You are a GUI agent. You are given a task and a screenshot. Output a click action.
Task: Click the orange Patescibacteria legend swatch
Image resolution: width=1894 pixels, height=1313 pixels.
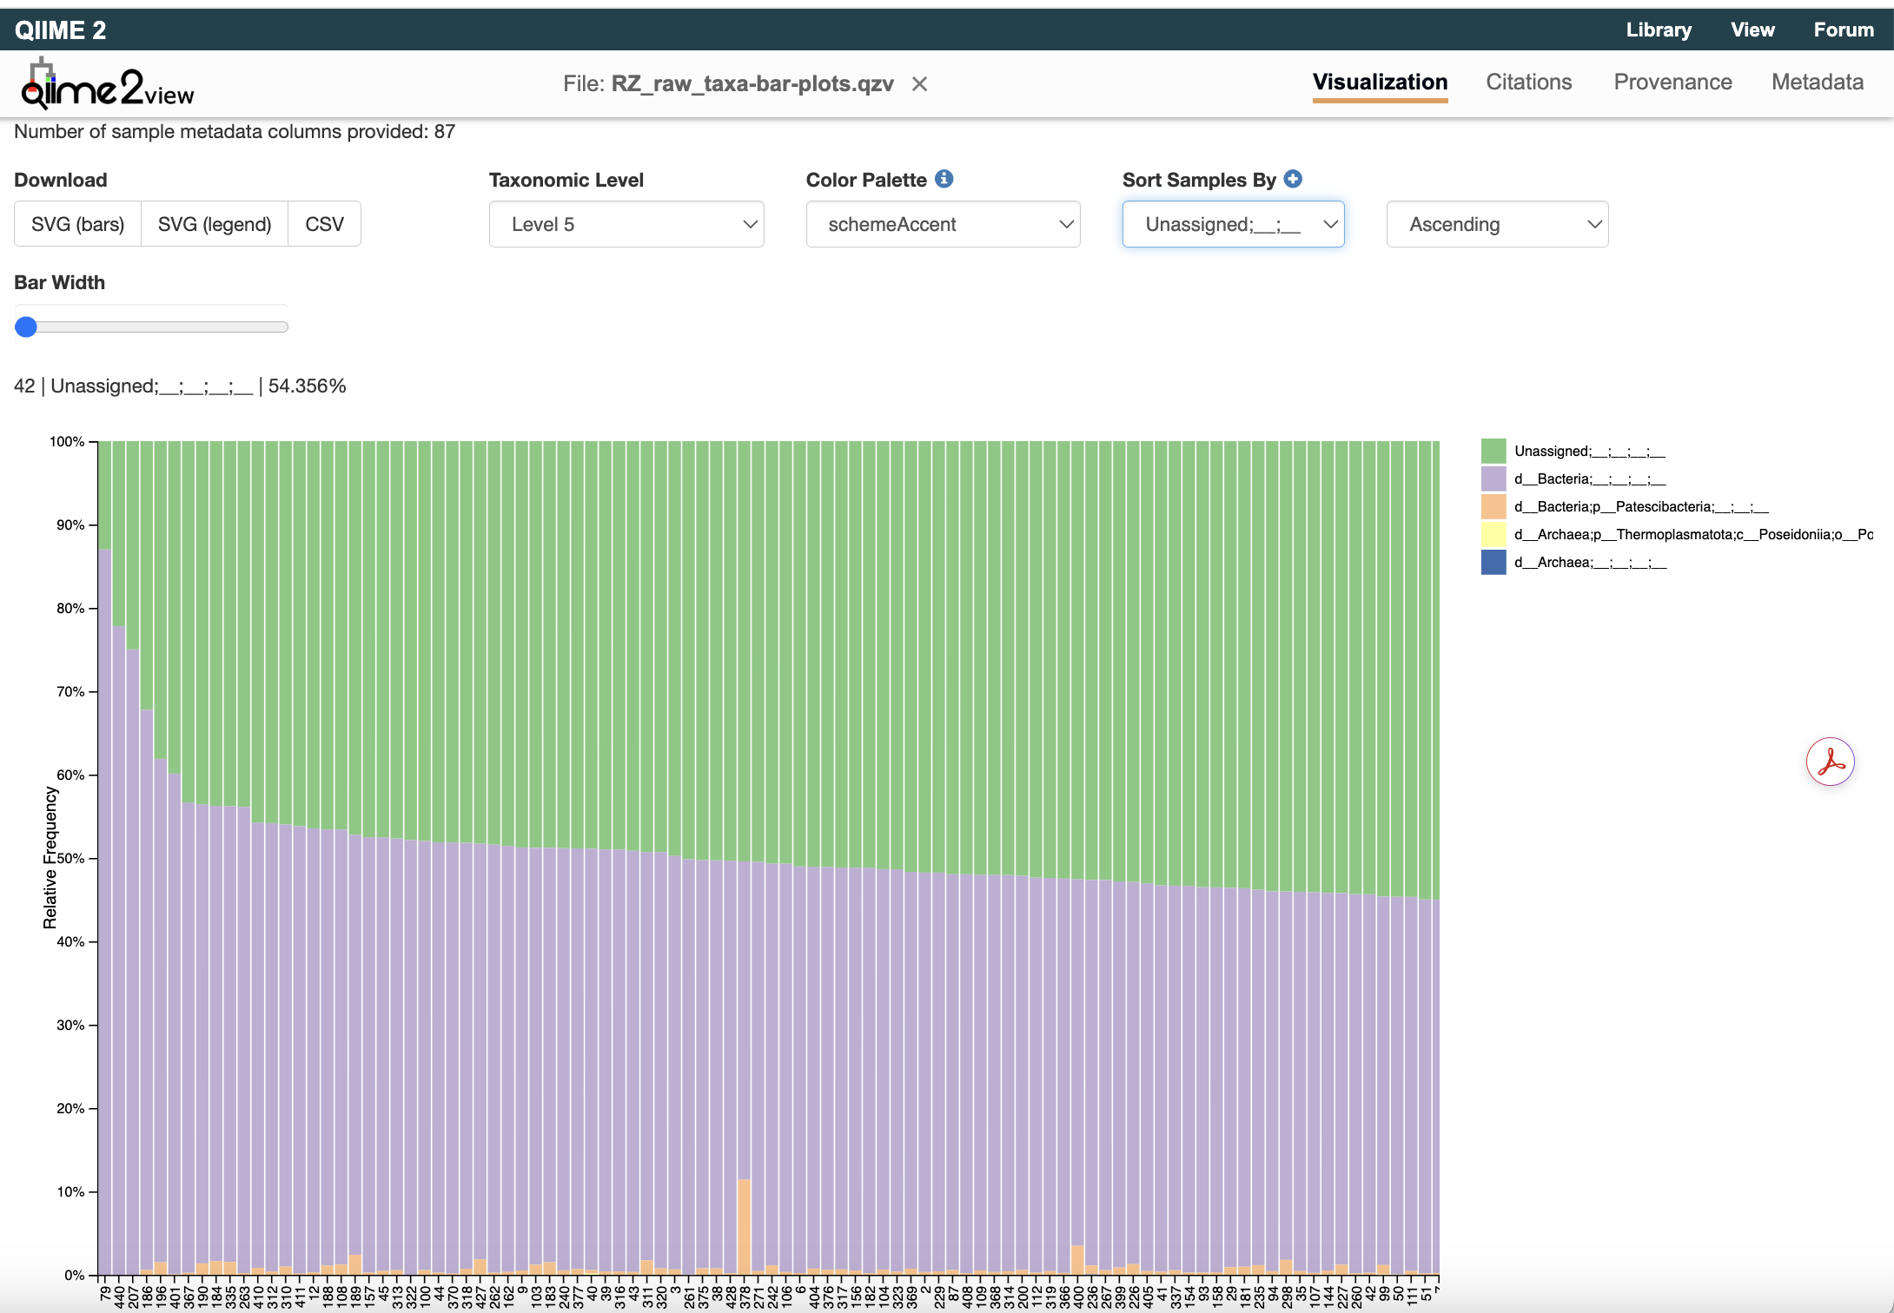coord(1493,506)
